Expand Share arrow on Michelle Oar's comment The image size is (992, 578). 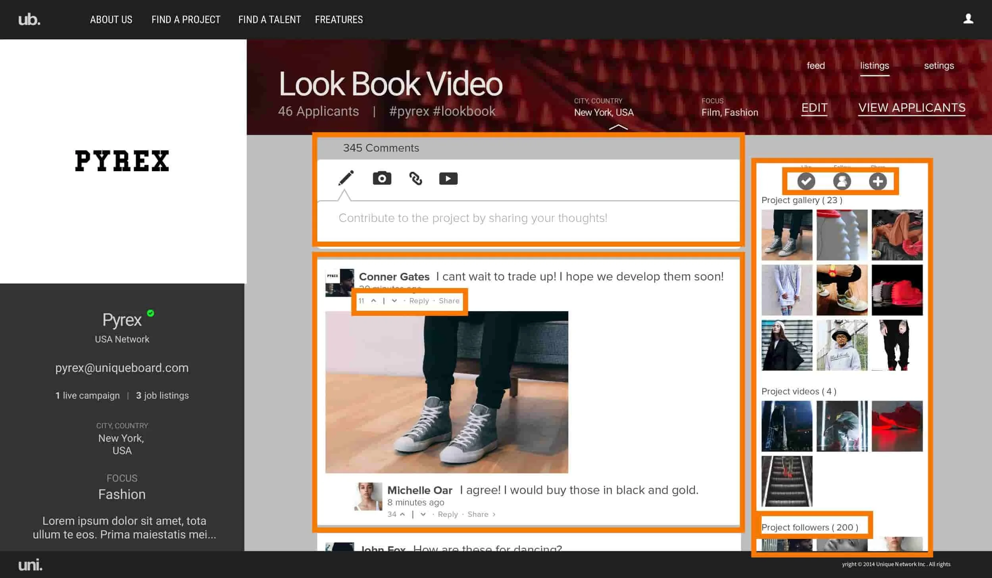tap(494, 514)
